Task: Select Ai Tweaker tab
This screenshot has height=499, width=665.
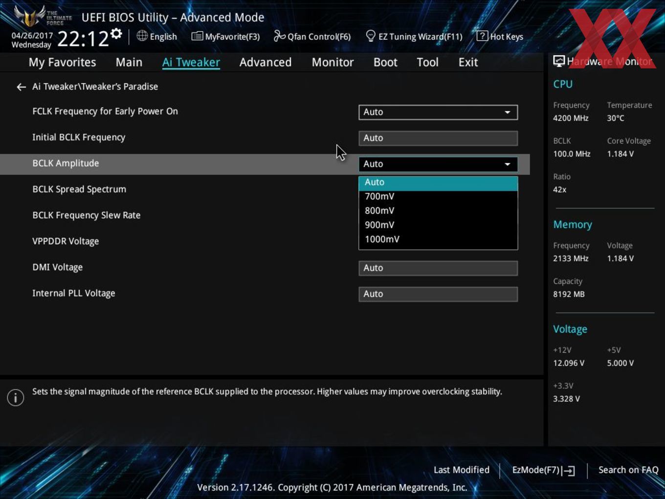Action: click(191, 63)
